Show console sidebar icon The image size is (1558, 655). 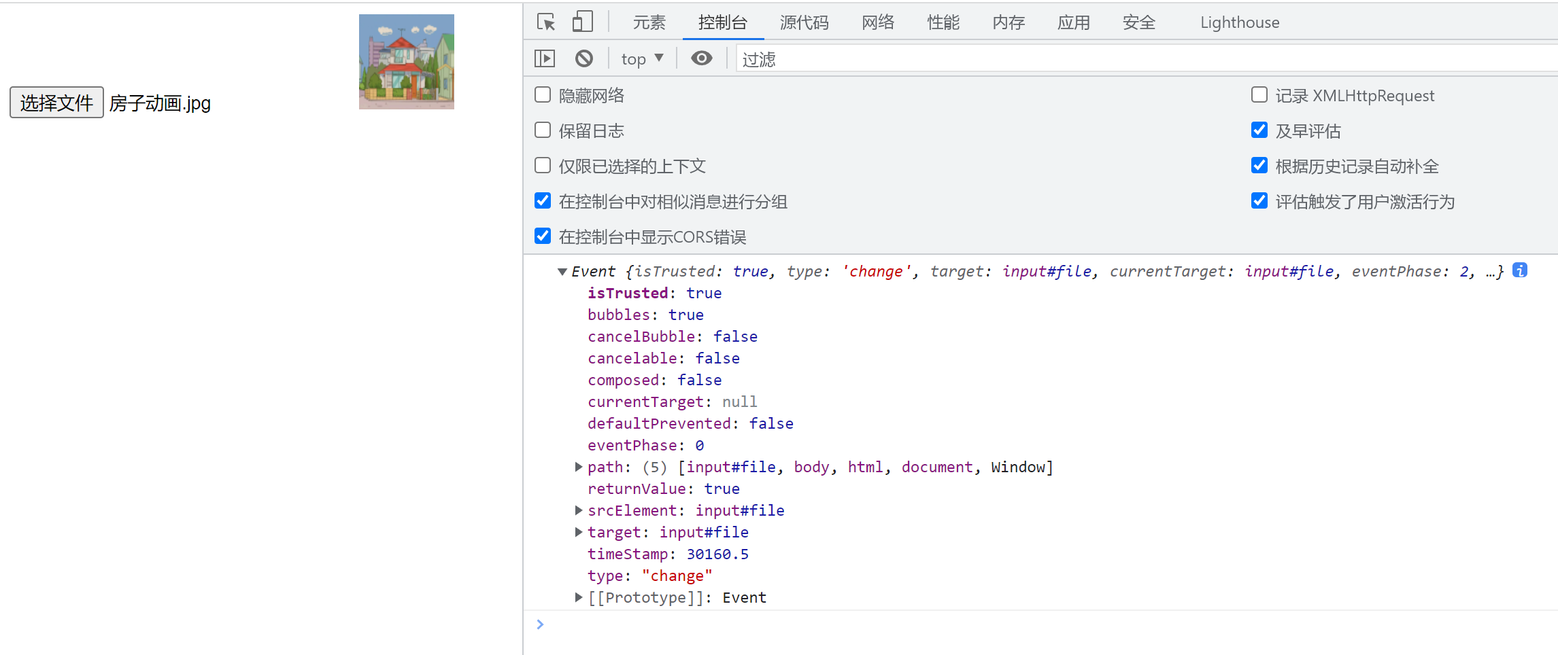coord(545,58)
